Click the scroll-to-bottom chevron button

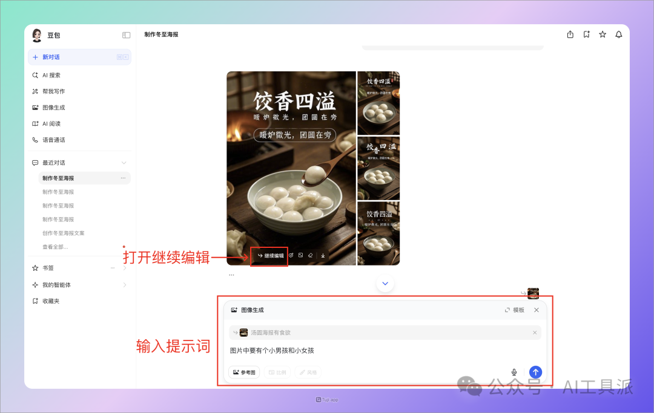click(385, 284)
